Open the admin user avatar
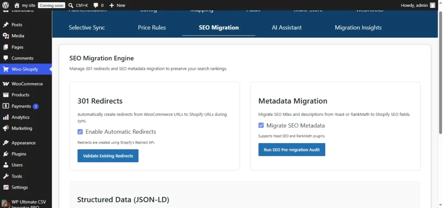The width and height of the screenshot is (443, 208). 433,5
